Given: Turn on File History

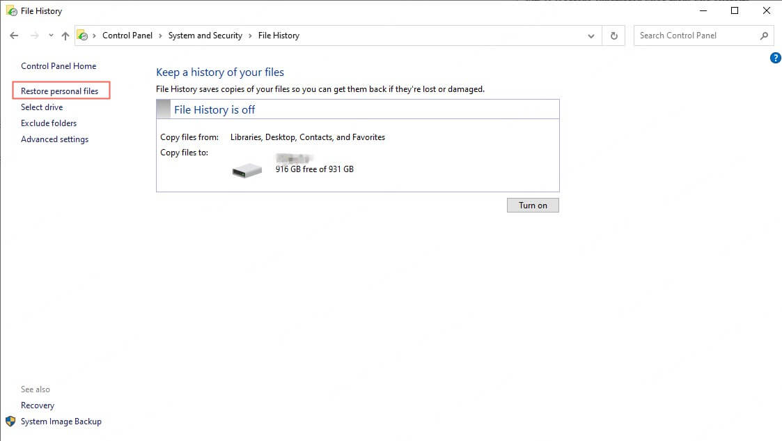Looking at the screenshot, I should click(533, 205).
